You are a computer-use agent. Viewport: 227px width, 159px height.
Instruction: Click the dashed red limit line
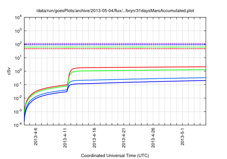coord(115,49)
